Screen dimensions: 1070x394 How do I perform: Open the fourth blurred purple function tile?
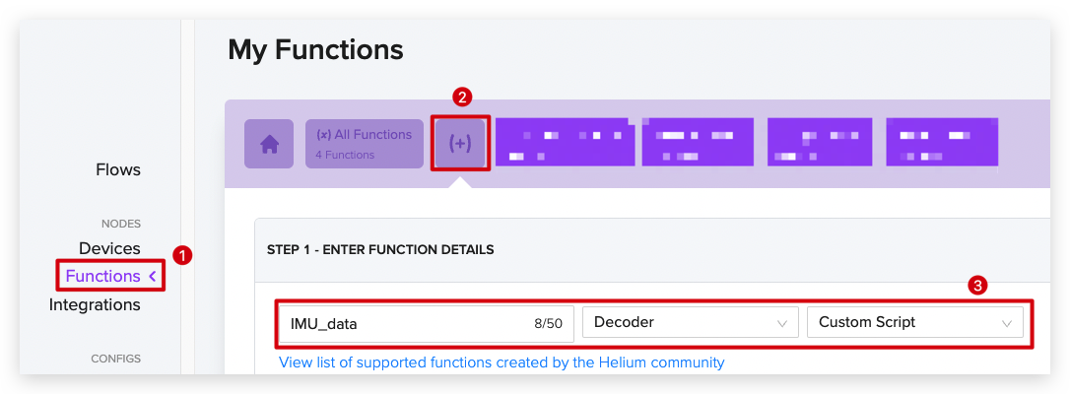[x=942, y=143]
